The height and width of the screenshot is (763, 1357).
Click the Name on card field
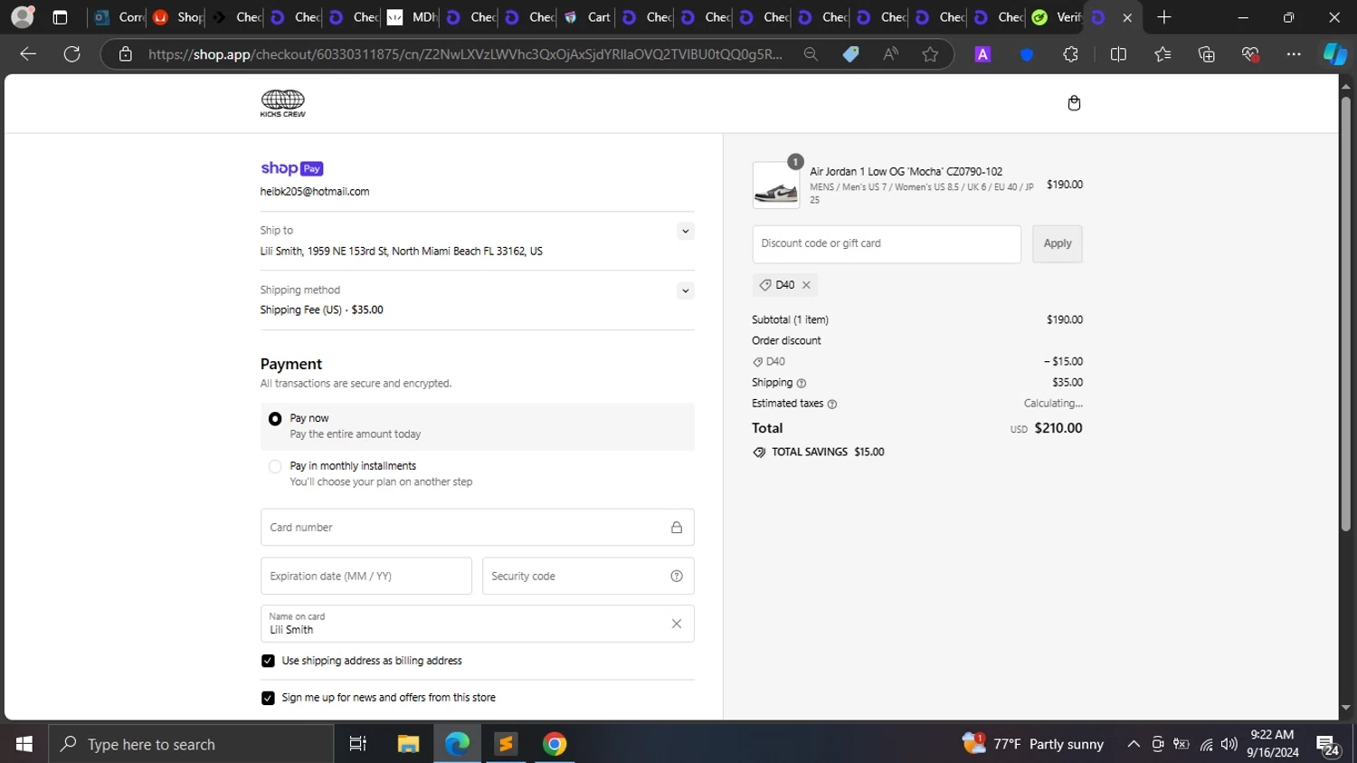pyautogui.click(x=478, y=624)
